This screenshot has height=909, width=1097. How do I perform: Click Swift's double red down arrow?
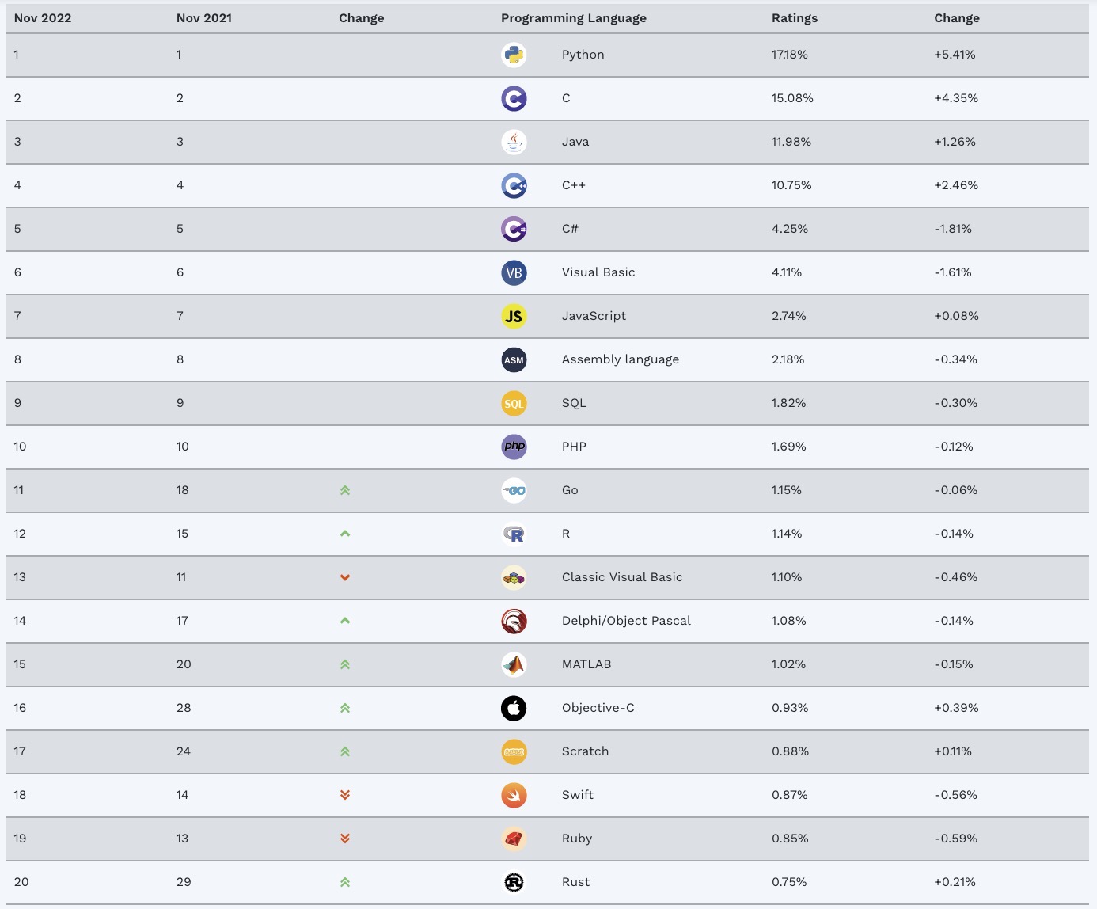(x=345, y=795)
